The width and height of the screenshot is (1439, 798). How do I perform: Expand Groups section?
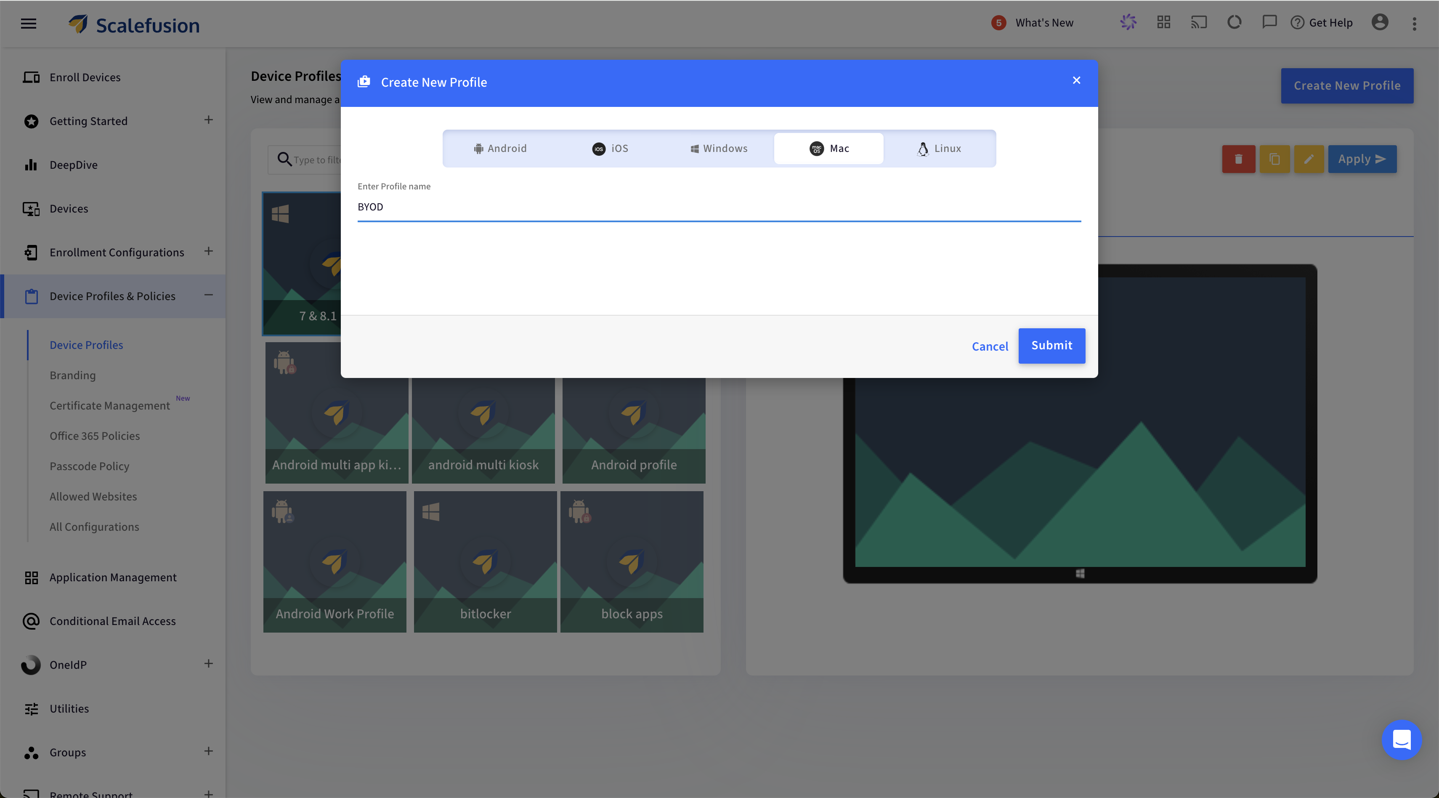[x=208, y=751]
